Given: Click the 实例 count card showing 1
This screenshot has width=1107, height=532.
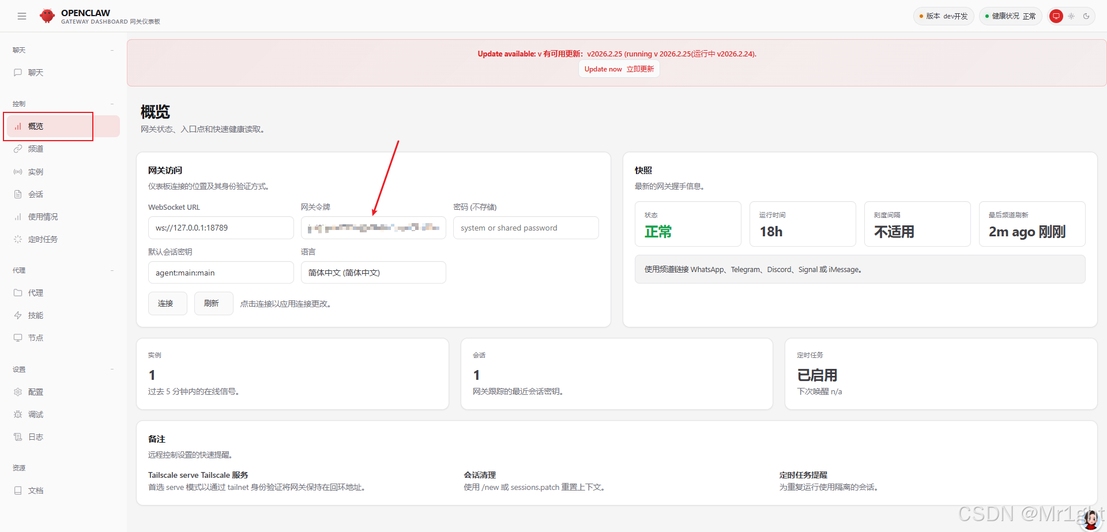Looking at the screenshot, I should click(x=292, y=374).
